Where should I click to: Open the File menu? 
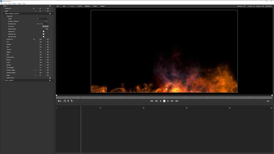coord(2,3)
